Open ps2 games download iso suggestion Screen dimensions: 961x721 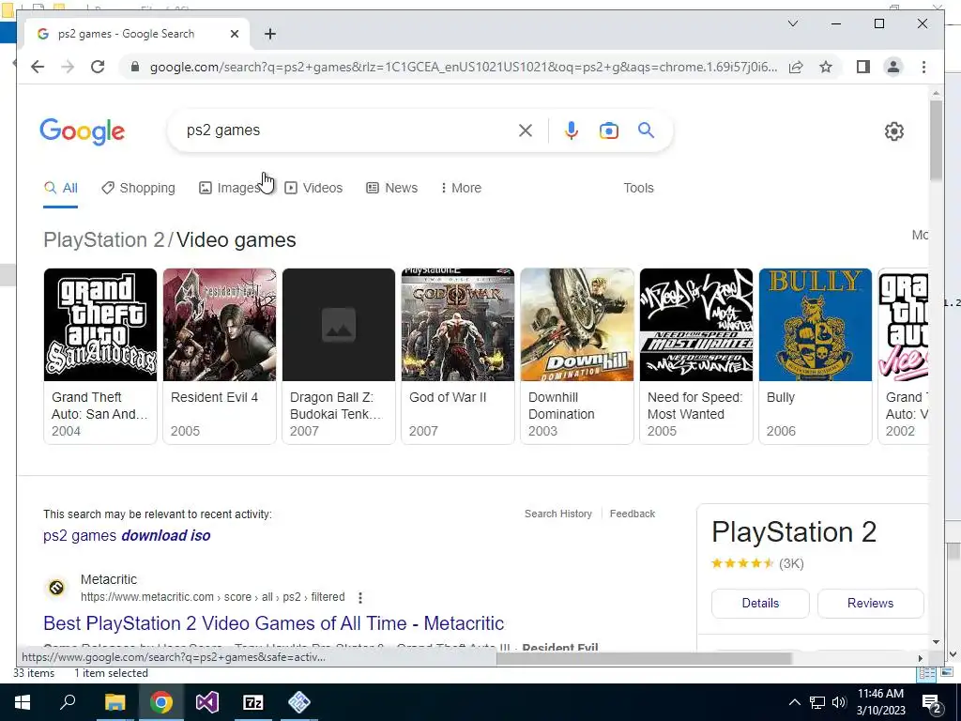127,535
